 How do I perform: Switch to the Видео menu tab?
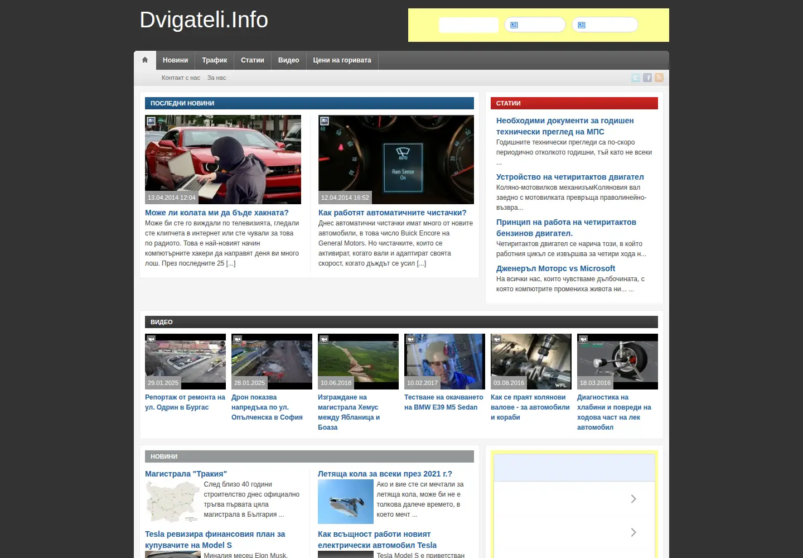[289, 60]
